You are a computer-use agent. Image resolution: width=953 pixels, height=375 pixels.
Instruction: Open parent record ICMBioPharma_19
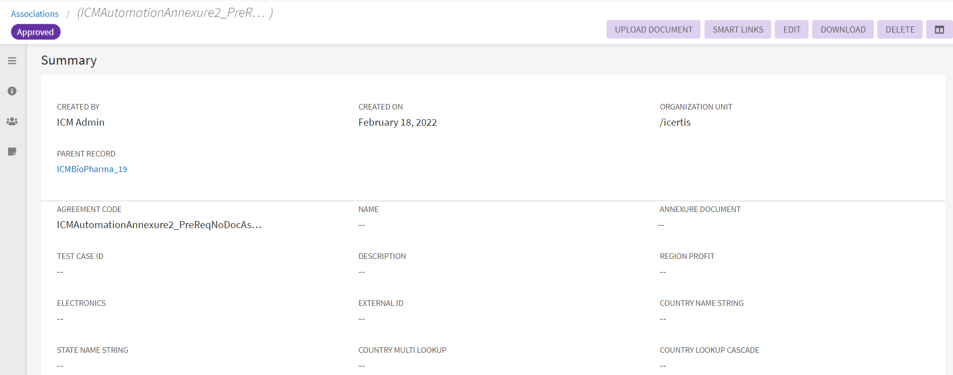tap(92, 169)
